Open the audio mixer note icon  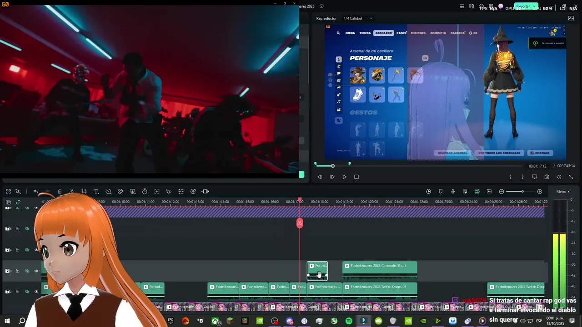(x=465, y=192)
